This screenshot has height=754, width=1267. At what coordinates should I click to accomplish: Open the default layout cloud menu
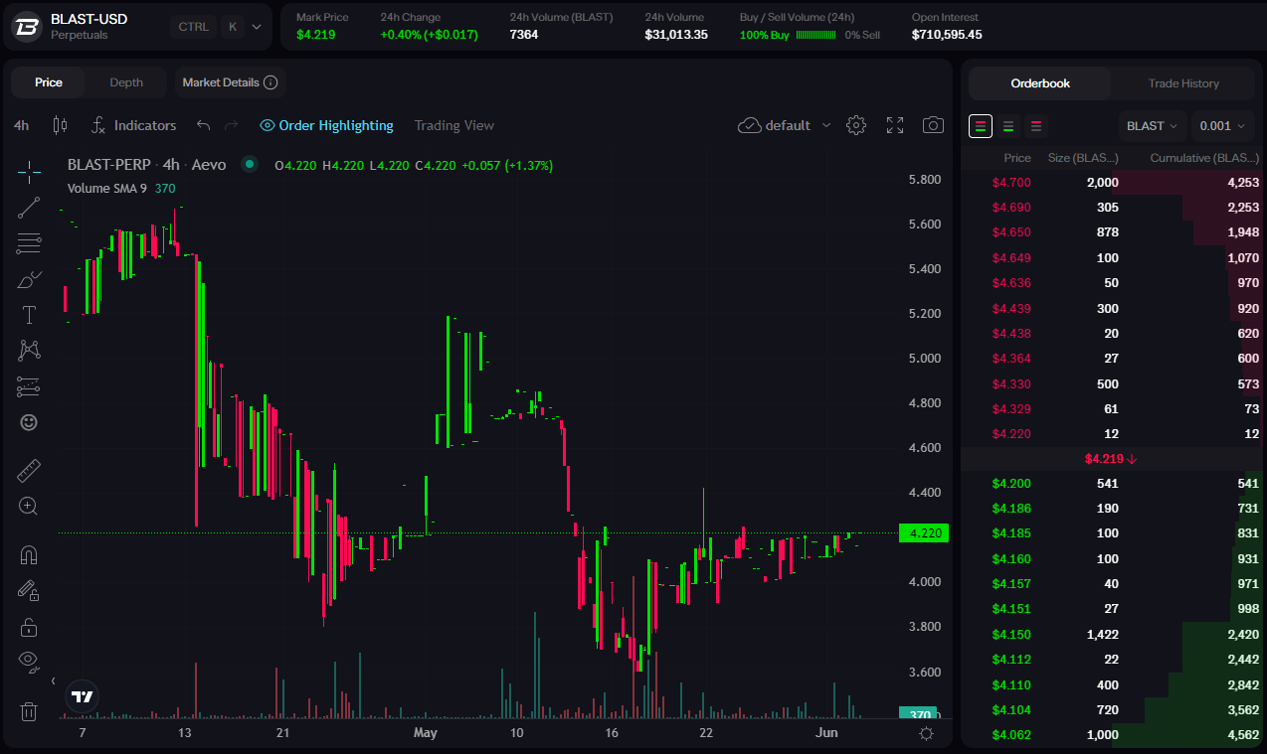[785, 125]
